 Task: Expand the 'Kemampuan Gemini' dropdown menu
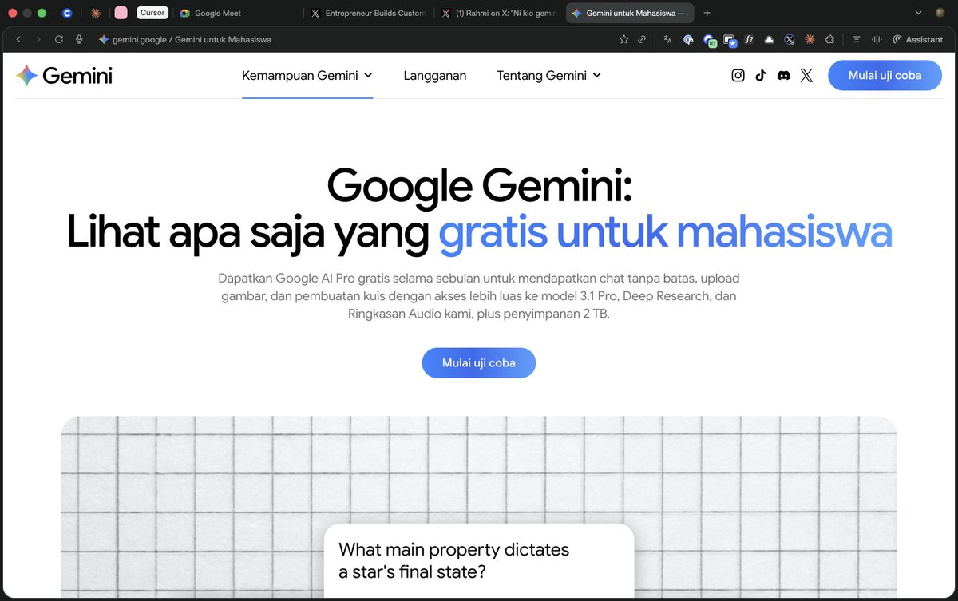(x=307, y=76)
